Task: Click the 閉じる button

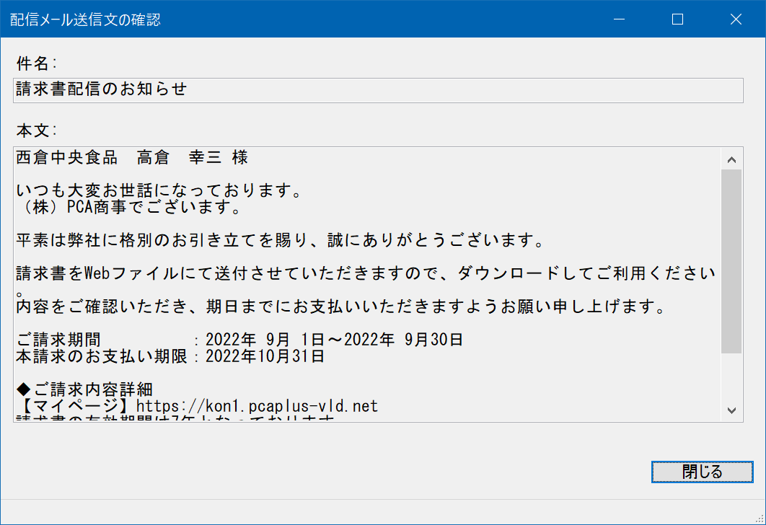Action: tap(702, 472)
